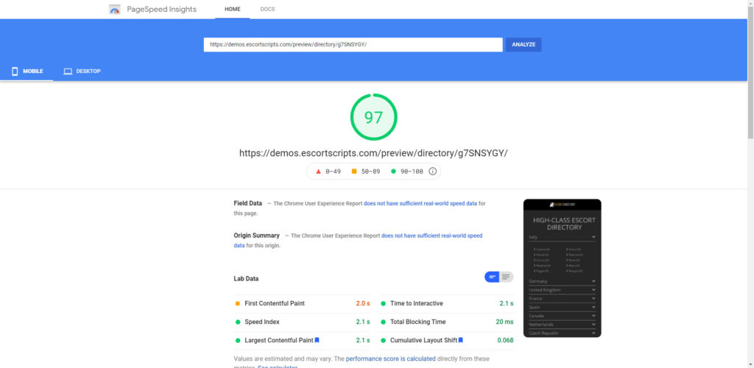Open the HOME tab
The width and height of the screenshot is (754, 368).
(232, 9)
